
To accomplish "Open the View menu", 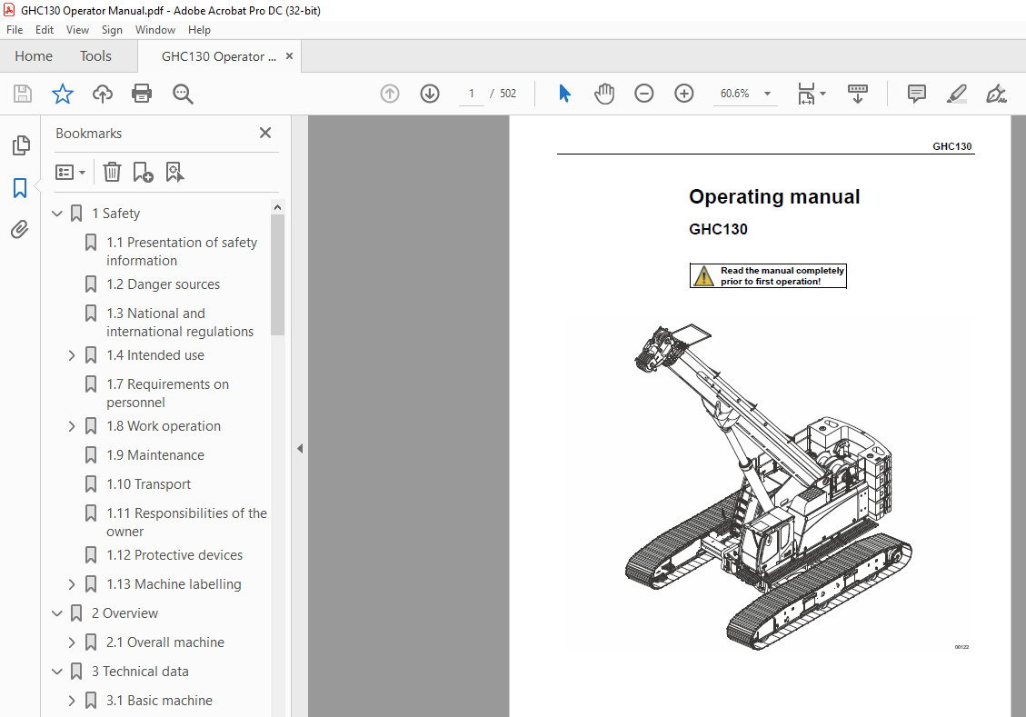I will (x=77, y=29).
